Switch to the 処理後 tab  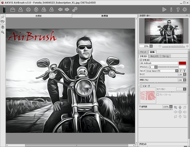pyautogui.click(x=105, y=16)
